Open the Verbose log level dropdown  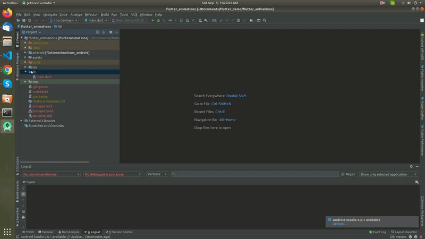[157, 174]
